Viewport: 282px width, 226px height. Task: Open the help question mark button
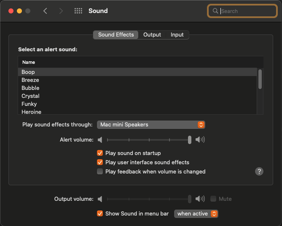click(x=259, y=171)
